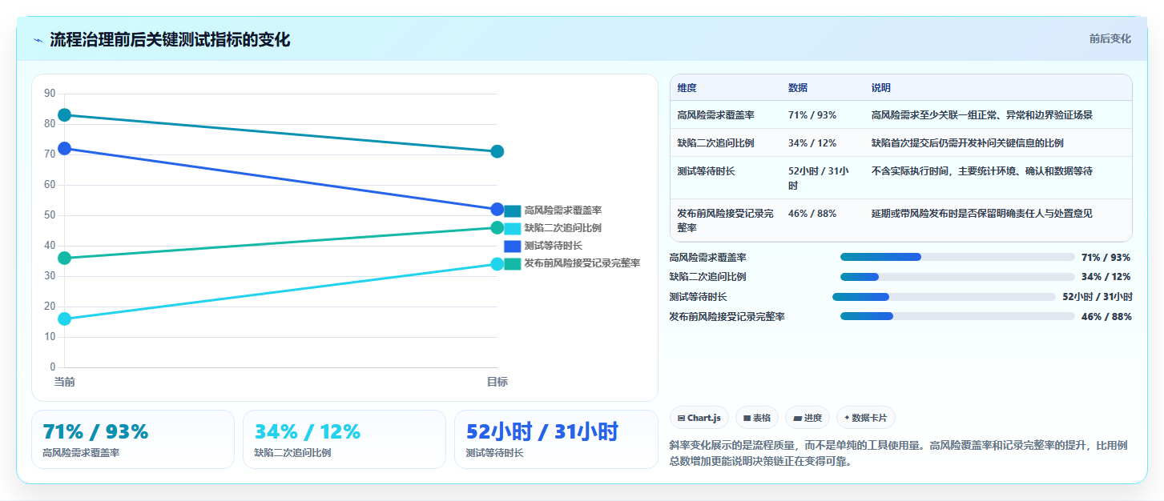Toggle the 高风险需求覆盖率 legend swatch
The width and height of the screenshot is (1164, 501).
click(x=513, y=210)
